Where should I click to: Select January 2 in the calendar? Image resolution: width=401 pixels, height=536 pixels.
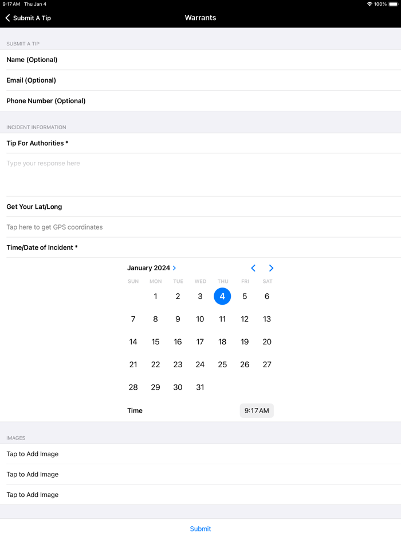click(x=178, y=296)
